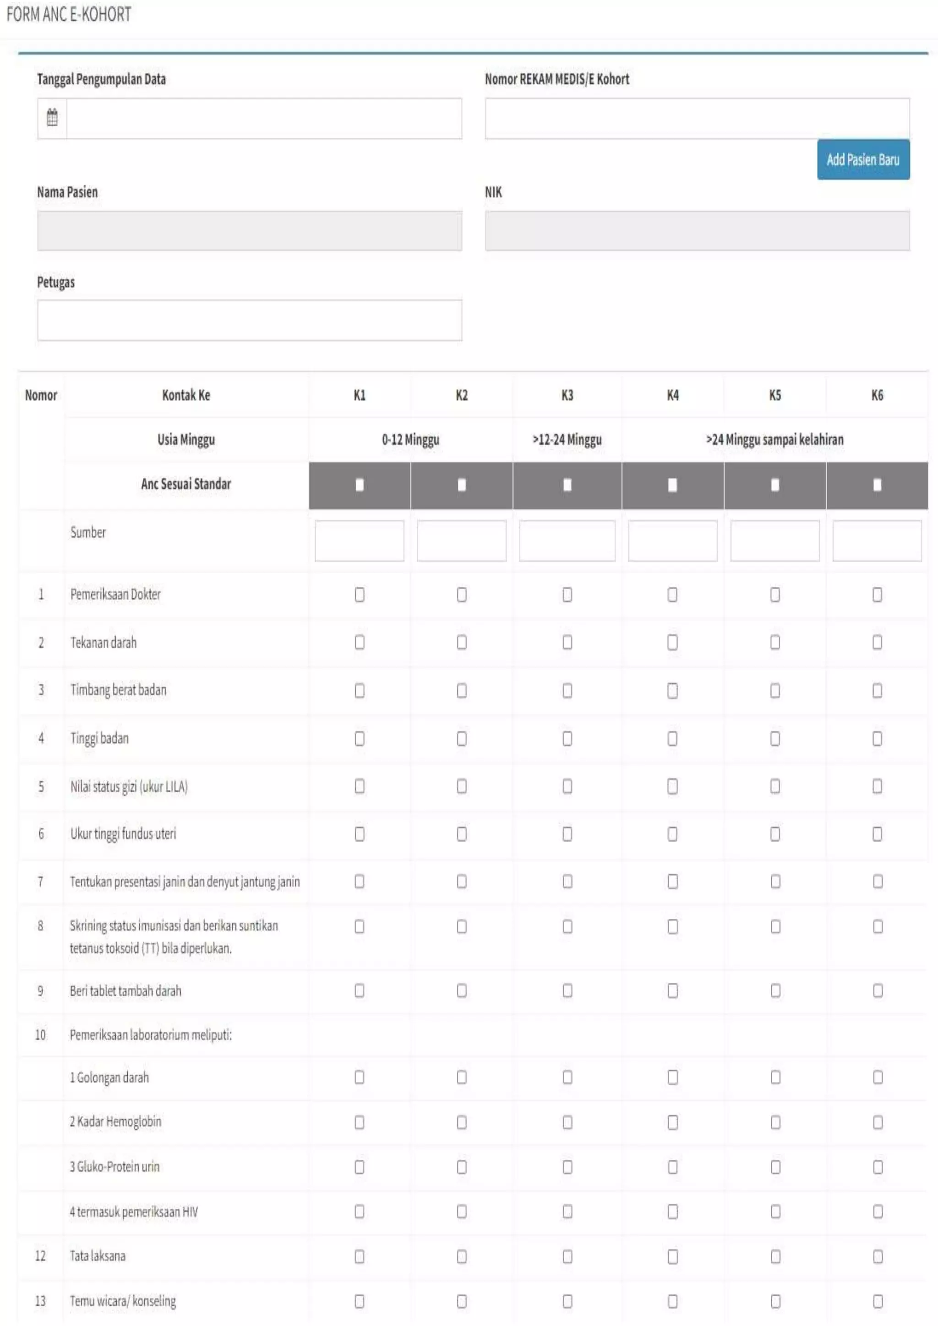Check Anc Sesuai Standar for K1
This screenshot has height=1326, width=938.
360,485
